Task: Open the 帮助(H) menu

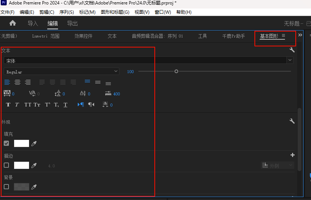Action: click(x=184, y=12)
